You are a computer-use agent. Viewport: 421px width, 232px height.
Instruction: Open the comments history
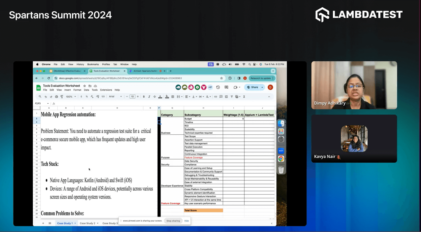coord(226,87)
